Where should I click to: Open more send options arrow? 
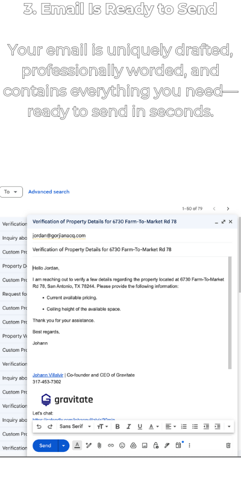(x=64, y=445)
